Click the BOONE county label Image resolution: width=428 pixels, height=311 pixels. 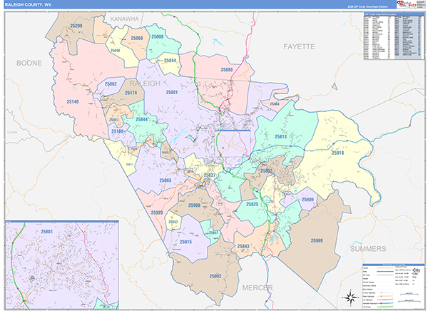click(29, 63)
